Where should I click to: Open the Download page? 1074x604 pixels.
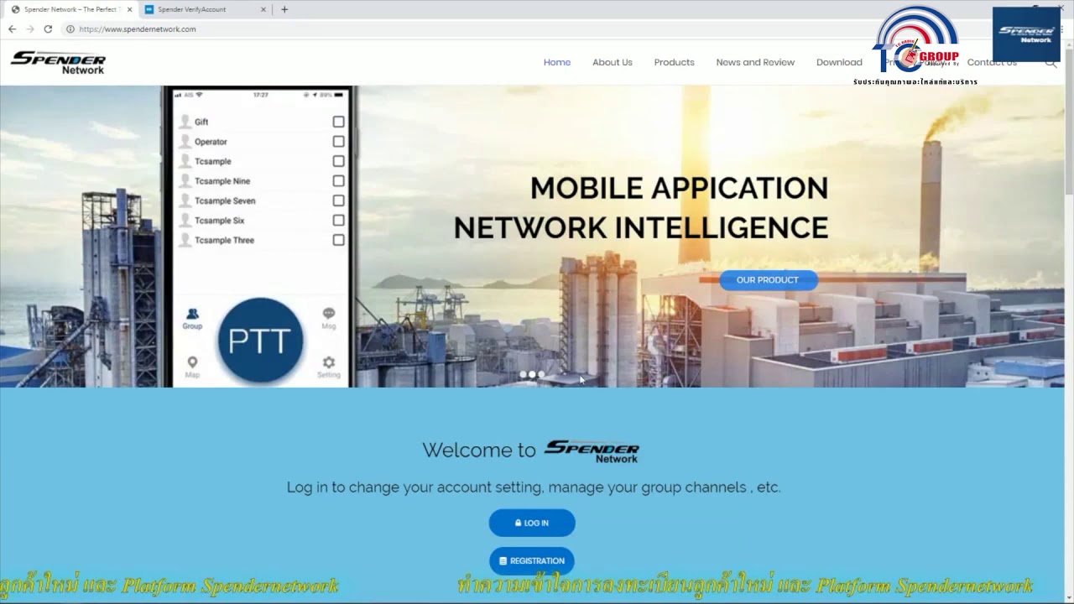point(839,62)
